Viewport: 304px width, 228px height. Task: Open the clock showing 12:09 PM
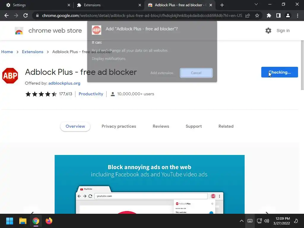tap(282, 221)
